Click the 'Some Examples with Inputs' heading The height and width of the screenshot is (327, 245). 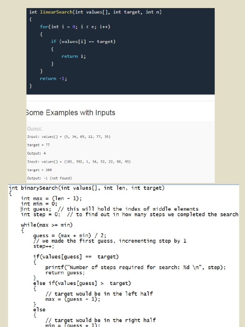71,113
